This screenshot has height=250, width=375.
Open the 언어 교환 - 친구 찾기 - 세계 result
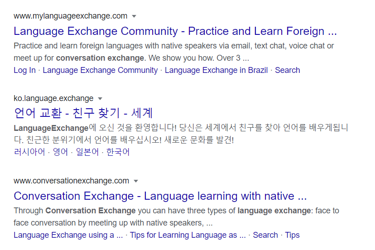[x=83, y=113]
